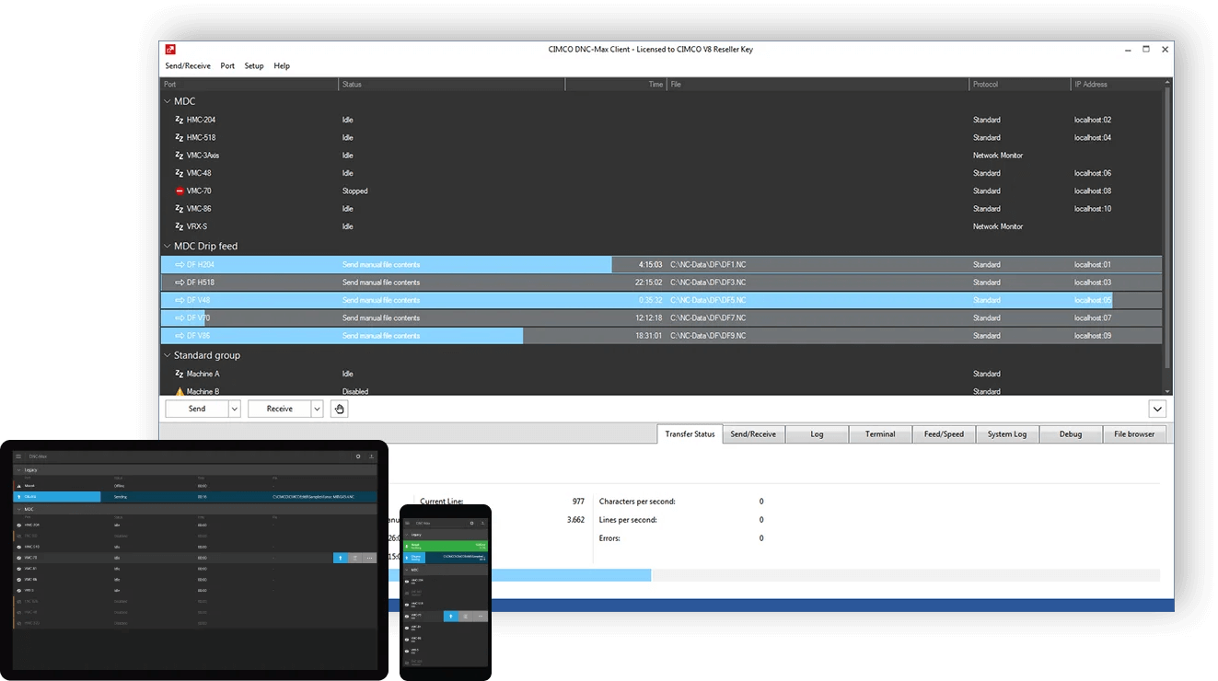This screenshot has height=681, width=1218.
Task: Collapse the Standard group section
Action: [x=167, y=355]
